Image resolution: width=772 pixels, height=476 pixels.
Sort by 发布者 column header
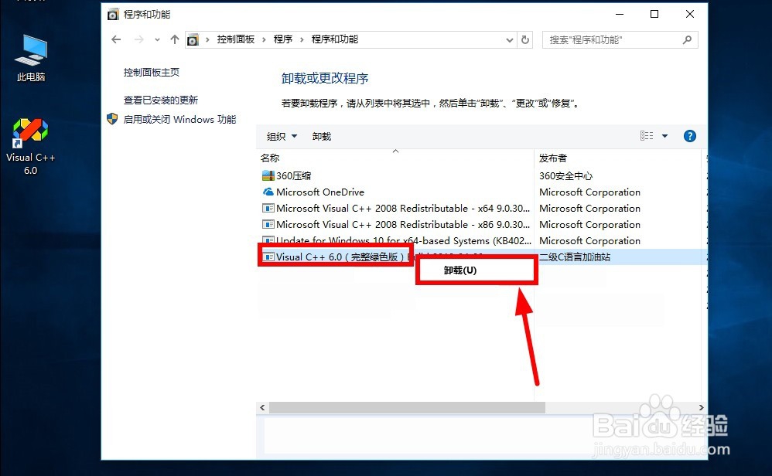point(553,158)
